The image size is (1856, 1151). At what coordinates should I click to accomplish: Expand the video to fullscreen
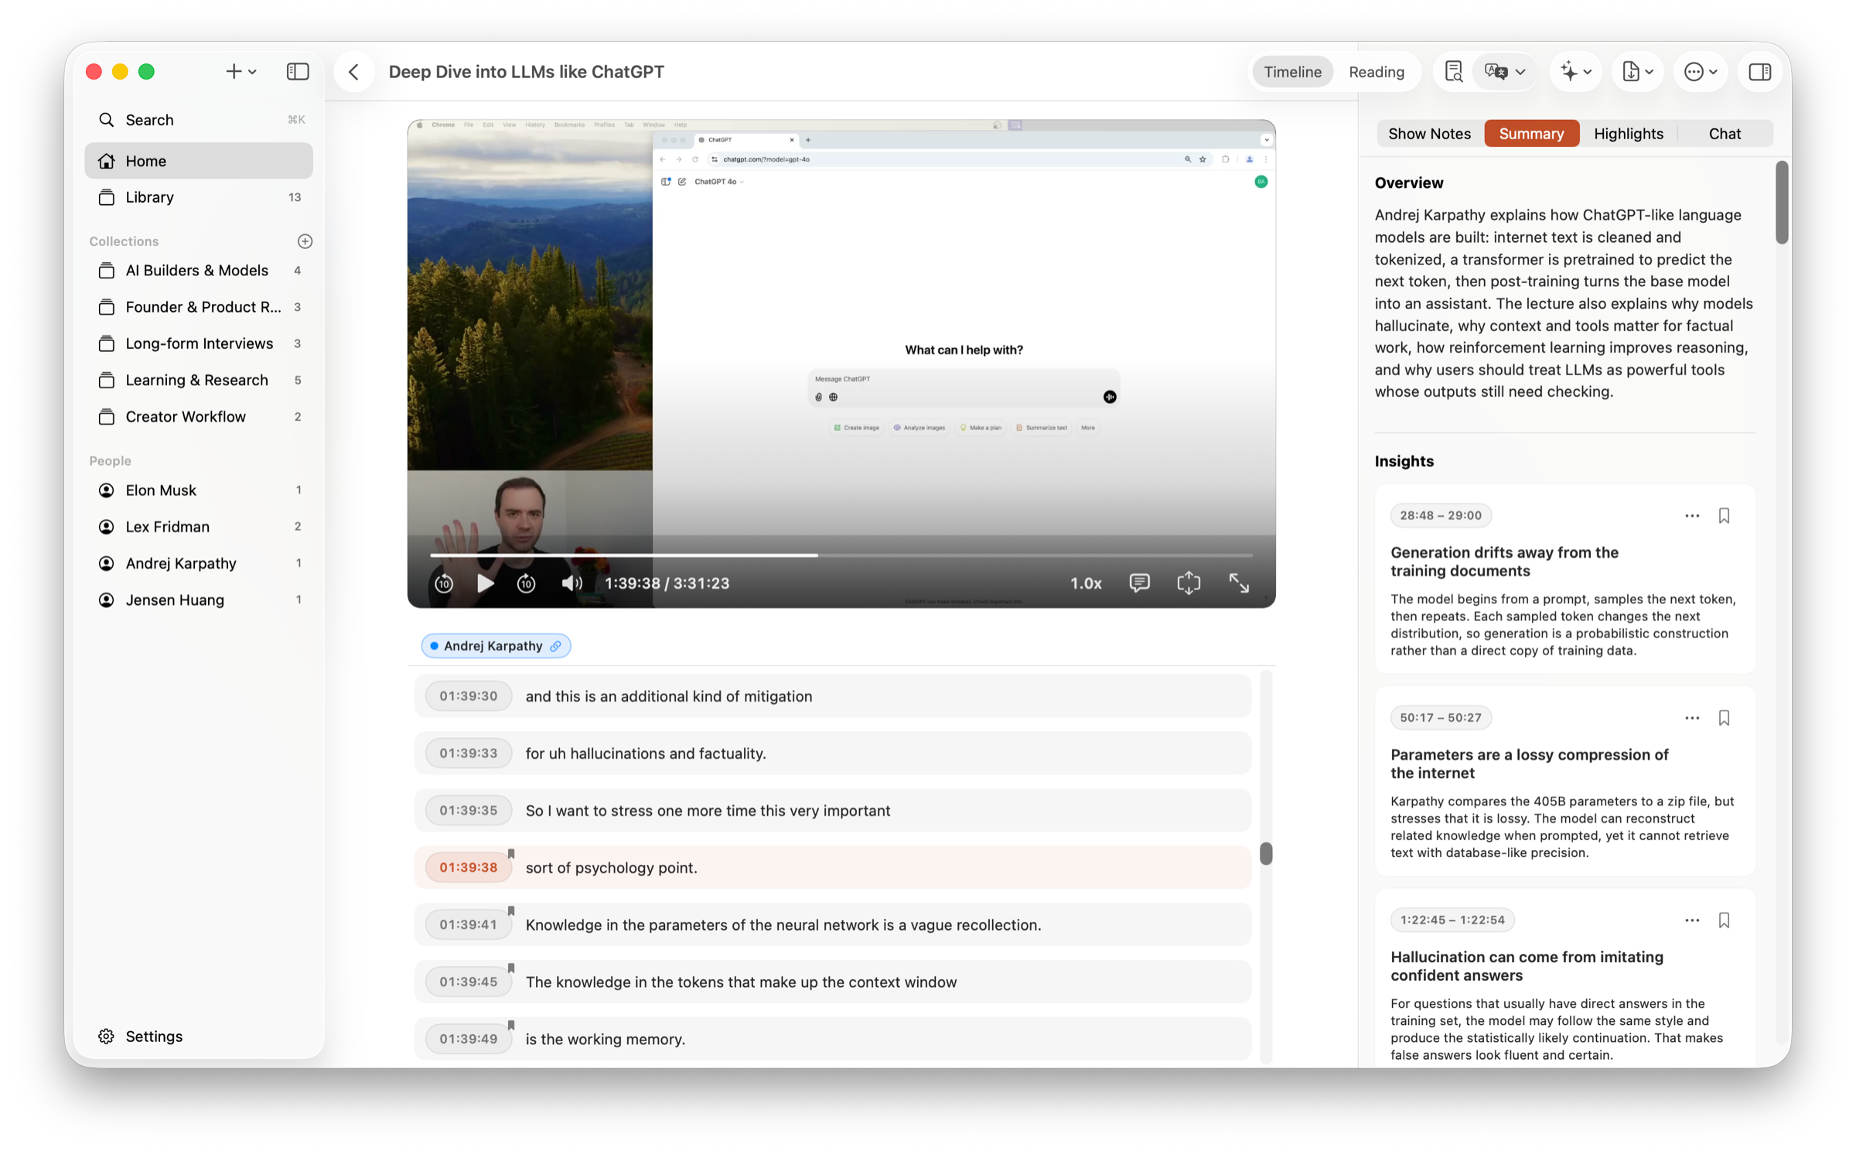pos(1239,583)
